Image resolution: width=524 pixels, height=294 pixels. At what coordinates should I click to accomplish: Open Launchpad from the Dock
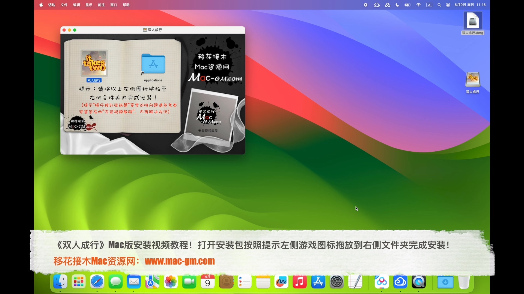(79, 281)
